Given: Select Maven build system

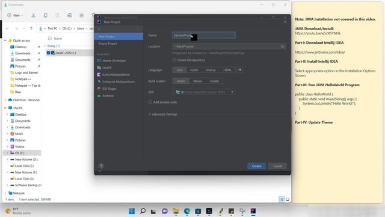Looking at the screenshot, I should click(x=197, y=81).
